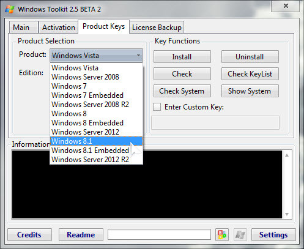Click Show System button
The height and width of the screenshot is (249, 304).
pos(250,91)
